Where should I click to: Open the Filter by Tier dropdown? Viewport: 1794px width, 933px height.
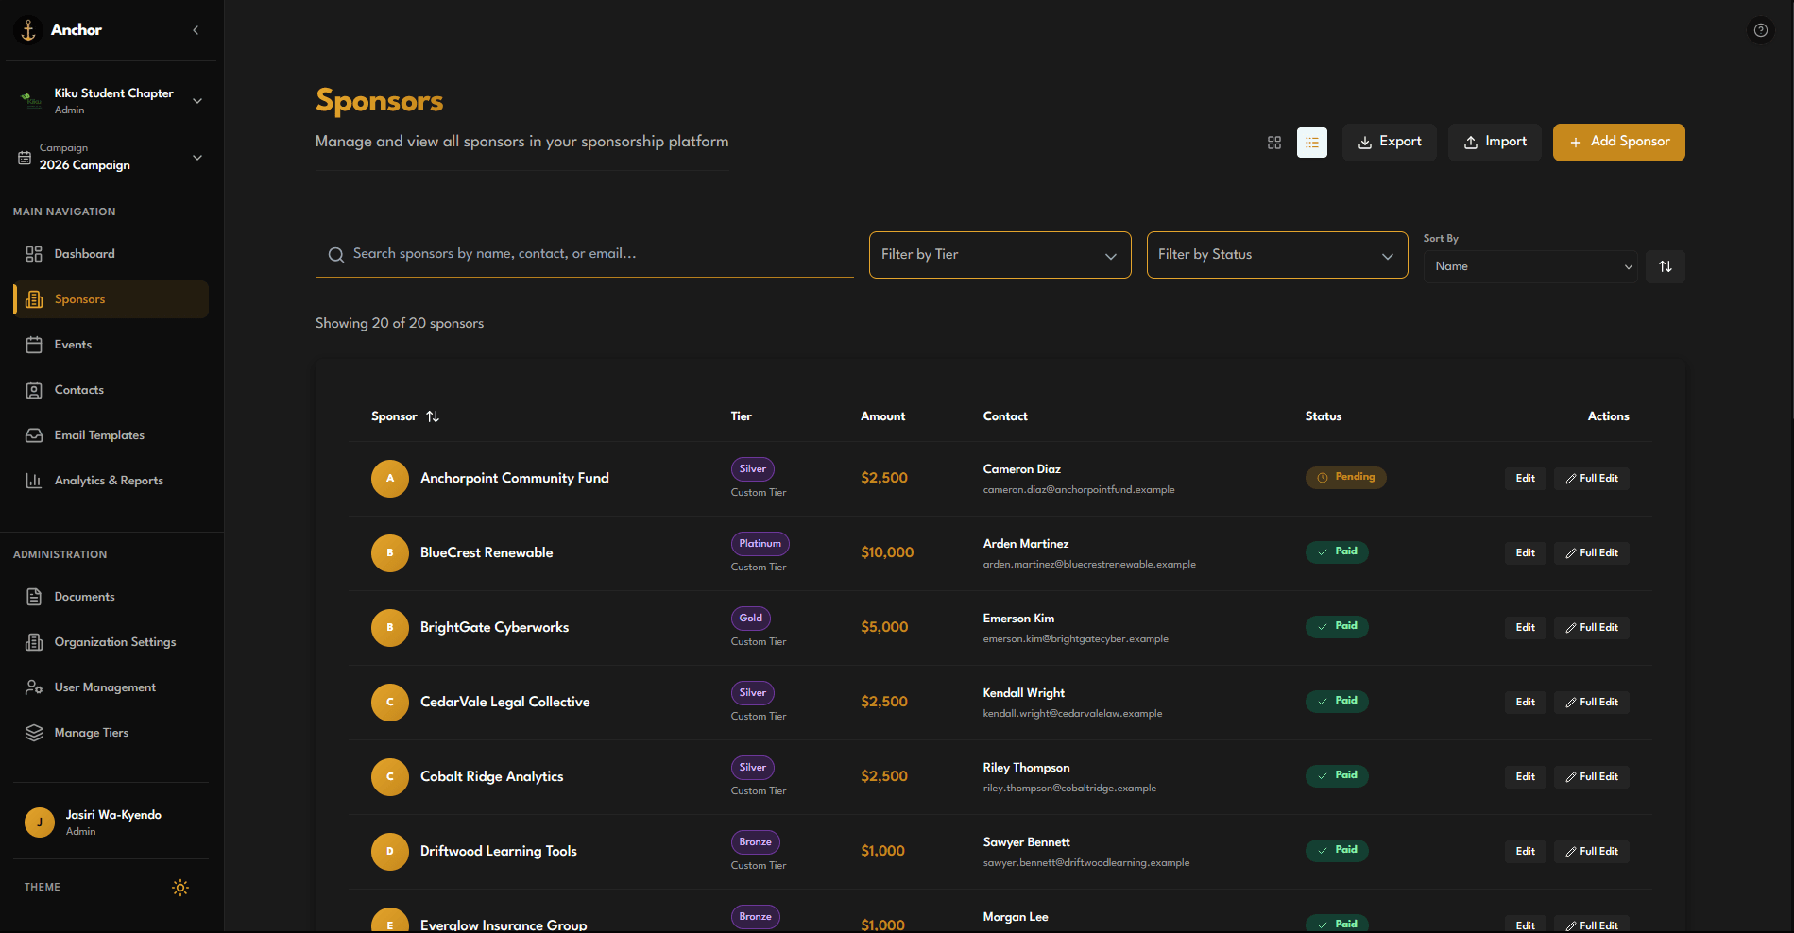[x=1000, y=255]
